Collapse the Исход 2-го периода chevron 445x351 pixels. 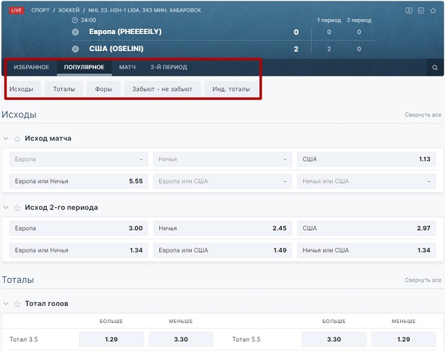tap(6, 207)
